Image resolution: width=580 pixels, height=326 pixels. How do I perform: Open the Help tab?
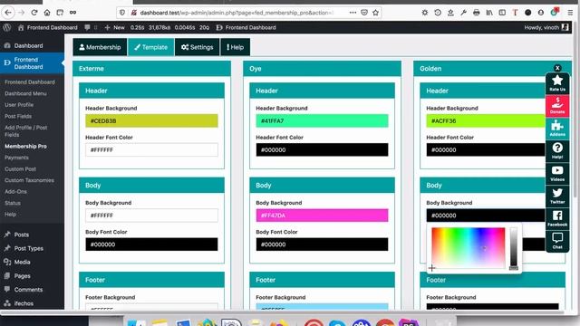(x=236, y=47)
